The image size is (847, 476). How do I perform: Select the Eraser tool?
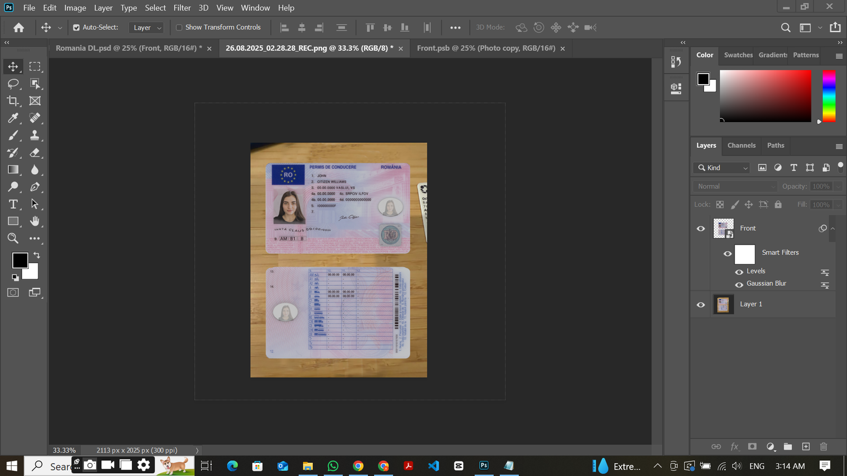click(x=35, y=153)
